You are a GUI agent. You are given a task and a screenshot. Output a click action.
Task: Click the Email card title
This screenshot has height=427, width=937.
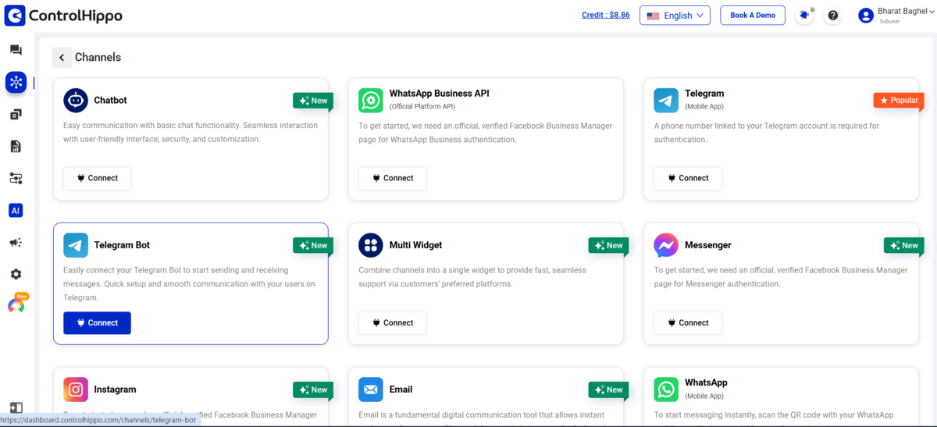pyautogui.click(x=401, y=390)
